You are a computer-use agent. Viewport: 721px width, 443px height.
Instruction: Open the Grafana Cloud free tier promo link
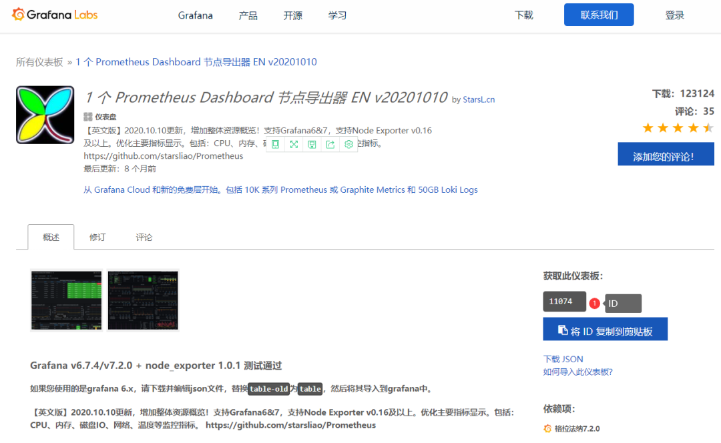pos(280,189)
